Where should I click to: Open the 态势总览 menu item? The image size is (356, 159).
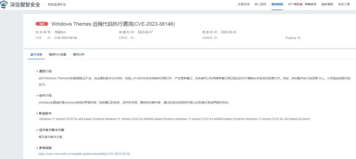point(244,4)
